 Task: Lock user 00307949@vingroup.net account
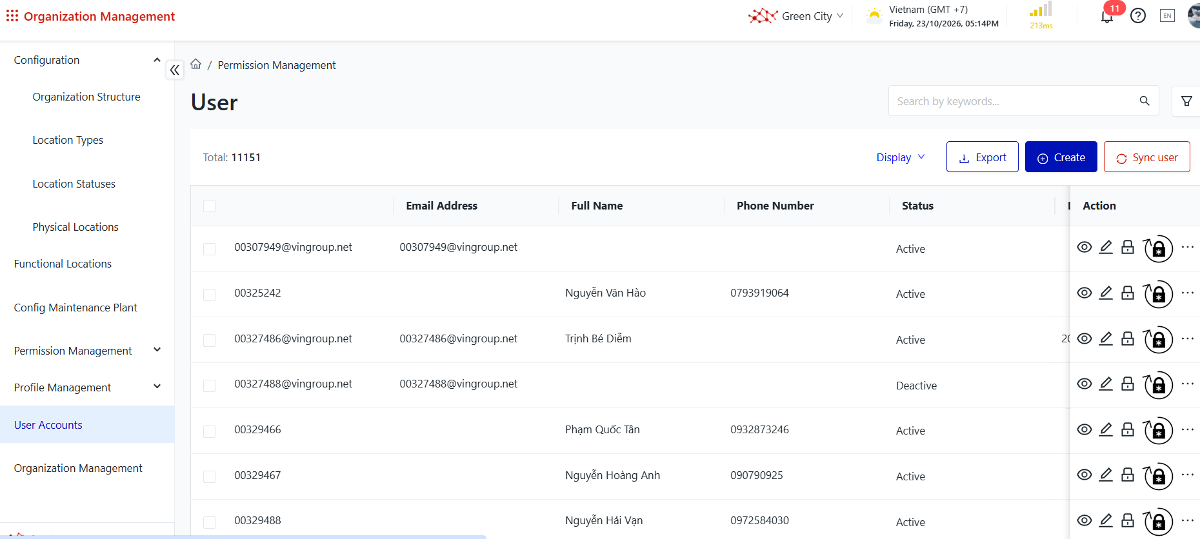pyautogui.click(x=1128, y=247)
